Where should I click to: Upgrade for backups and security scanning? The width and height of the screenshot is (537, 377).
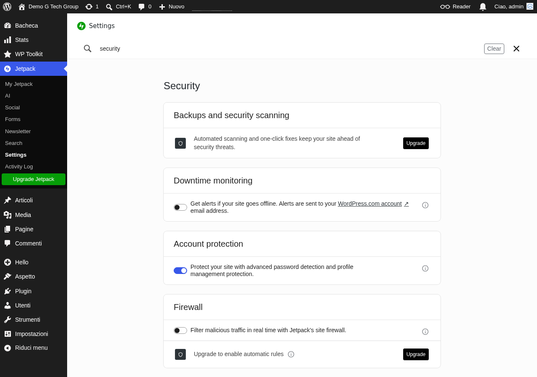(416, 143)
